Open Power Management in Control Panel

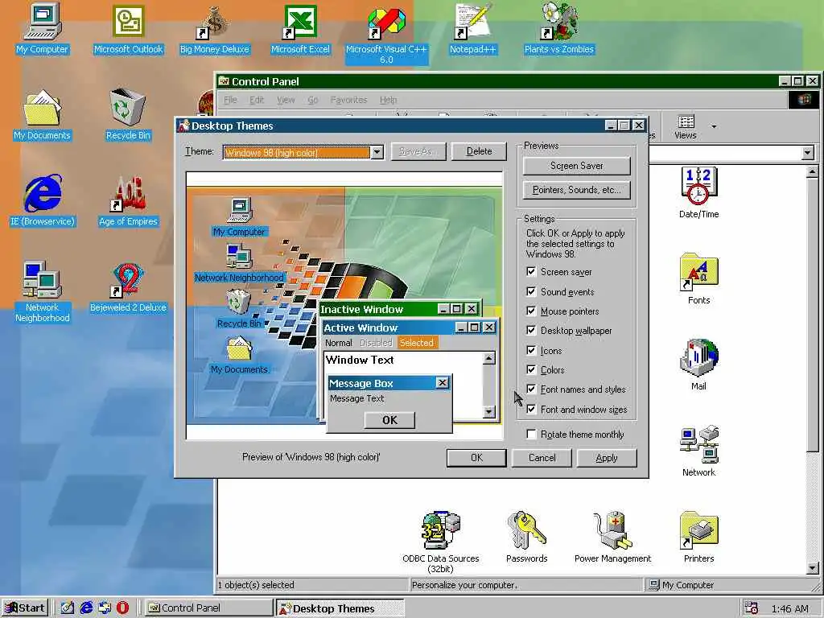point(612,537)
